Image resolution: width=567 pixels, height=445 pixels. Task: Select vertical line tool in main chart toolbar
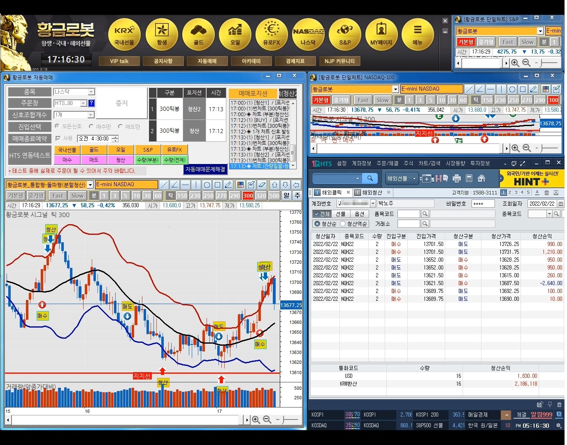[x=196, y=185]
